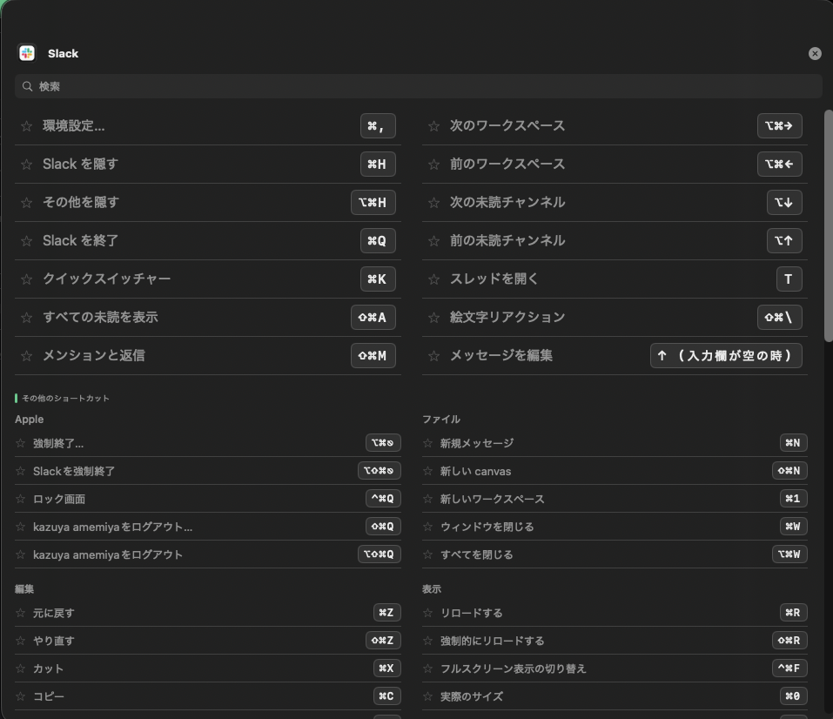The height and width of the screenshot is (719, 833).
Task: Click the ⌘W badge for ウィンドウを閉じる
Action: click(x=793, y=526)
